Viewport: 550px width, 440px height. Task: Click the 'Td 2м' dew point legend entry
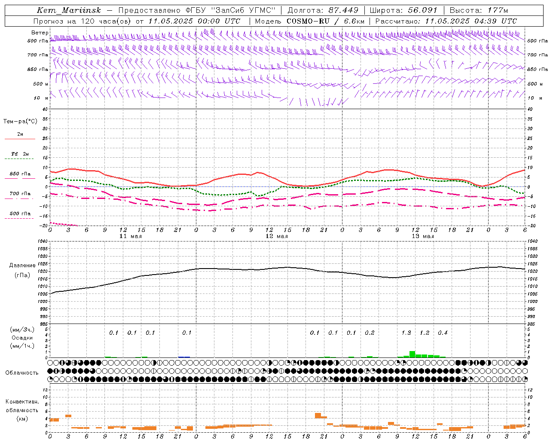20,154
